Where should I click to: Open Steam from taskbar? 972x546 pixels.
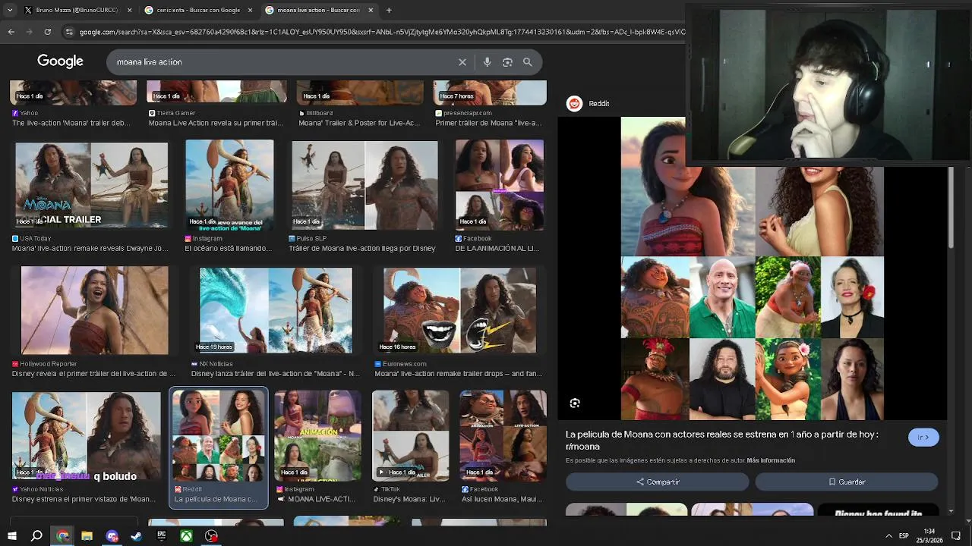coord(137,536)
